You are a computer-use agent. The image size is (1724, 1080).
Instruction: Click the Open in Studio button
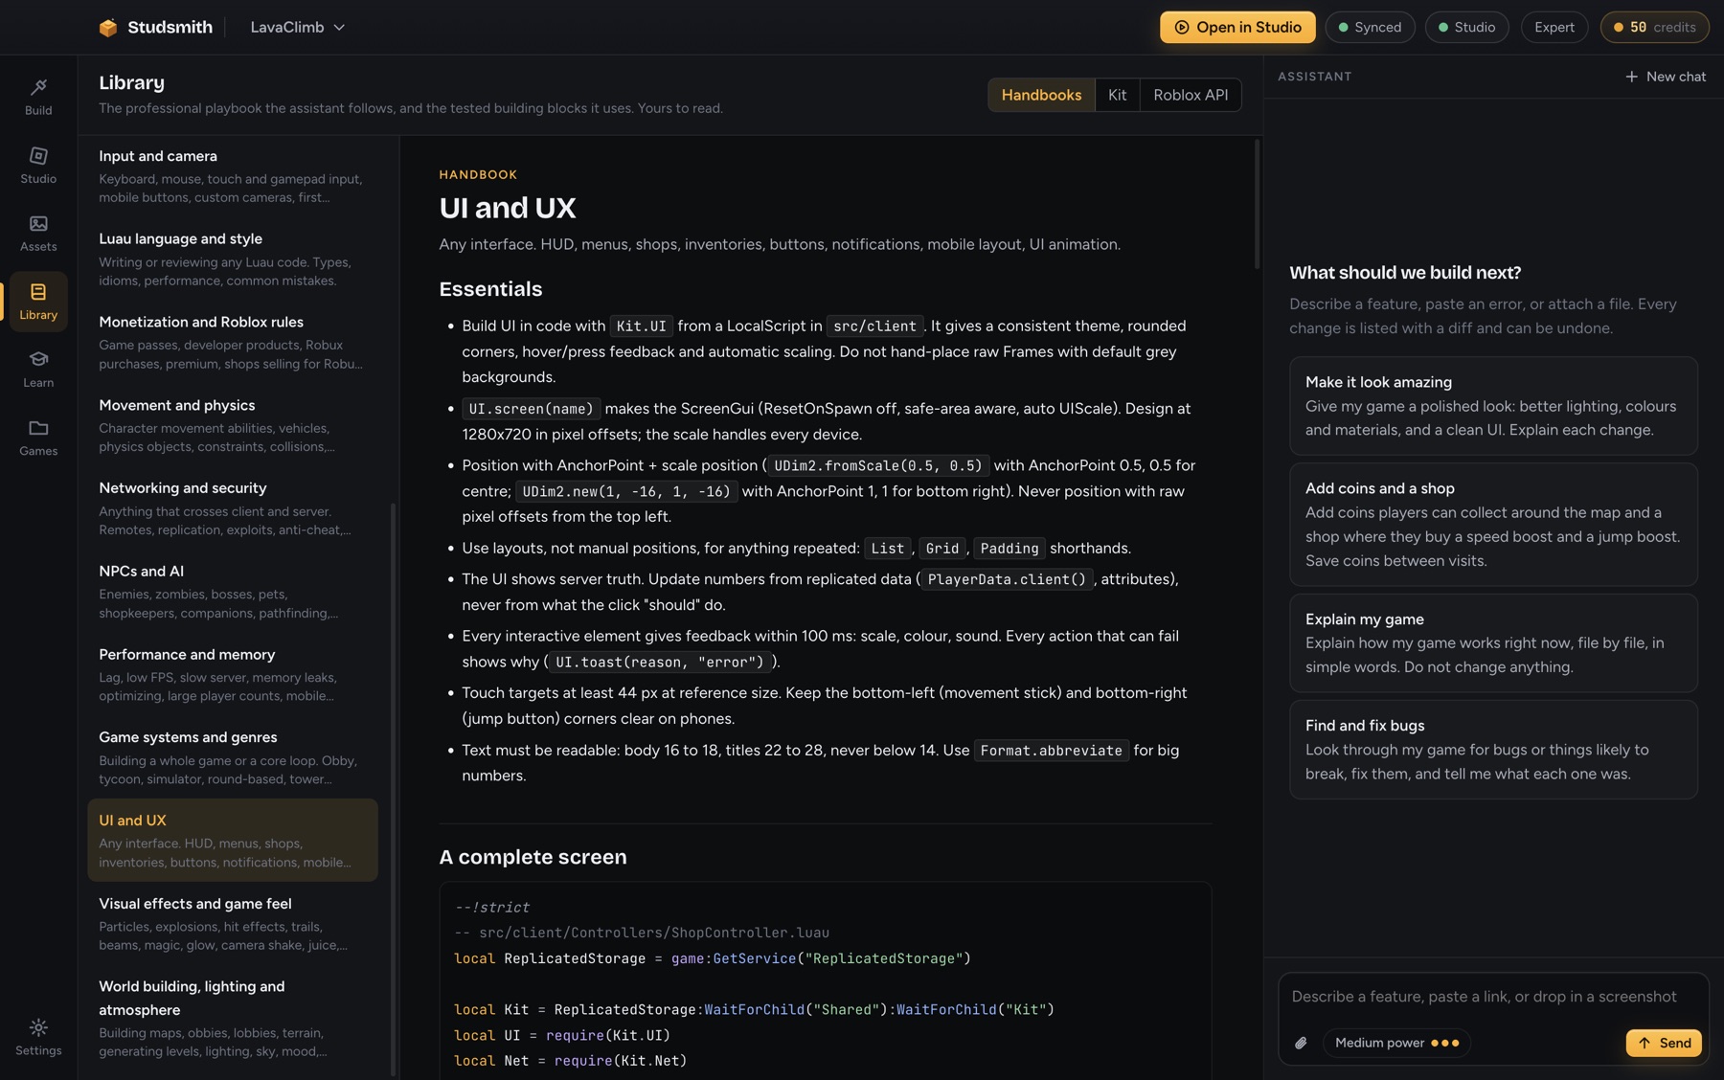[1237, 27]
